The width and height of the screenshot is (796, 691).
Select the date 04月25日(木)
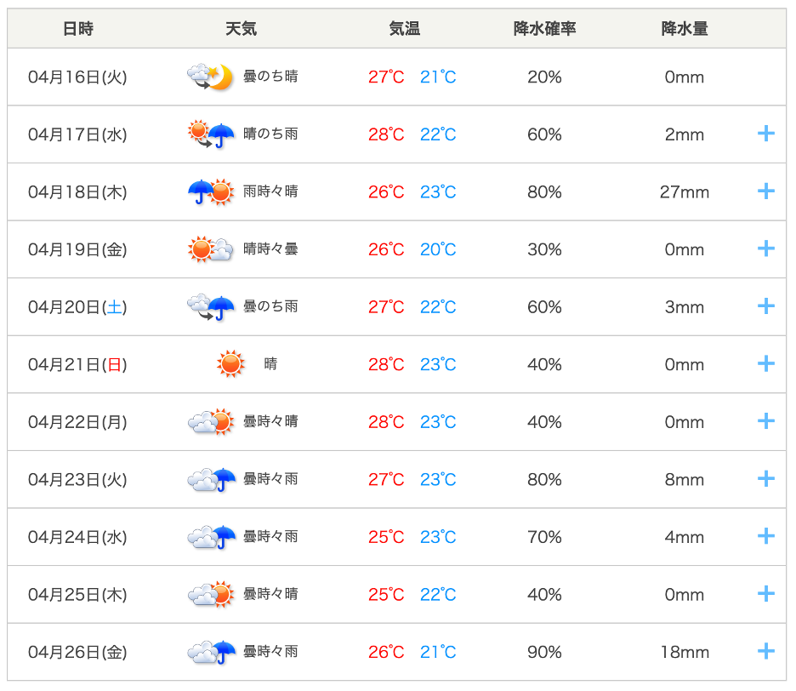[x=77, y=594]
